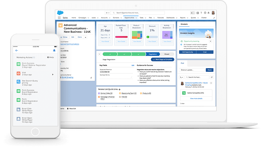Viewport: 262px width, 148px height.
Task: Expand the Accounts tab dropdown arrow
Action: click(110, 18)
